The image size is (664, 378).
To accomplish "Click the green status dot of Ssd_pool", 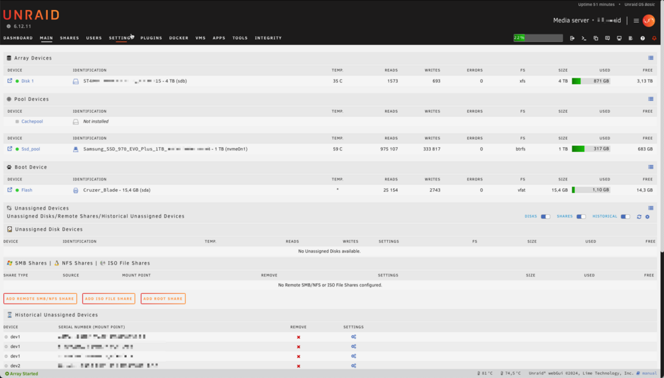I will (x=17, y=149).
